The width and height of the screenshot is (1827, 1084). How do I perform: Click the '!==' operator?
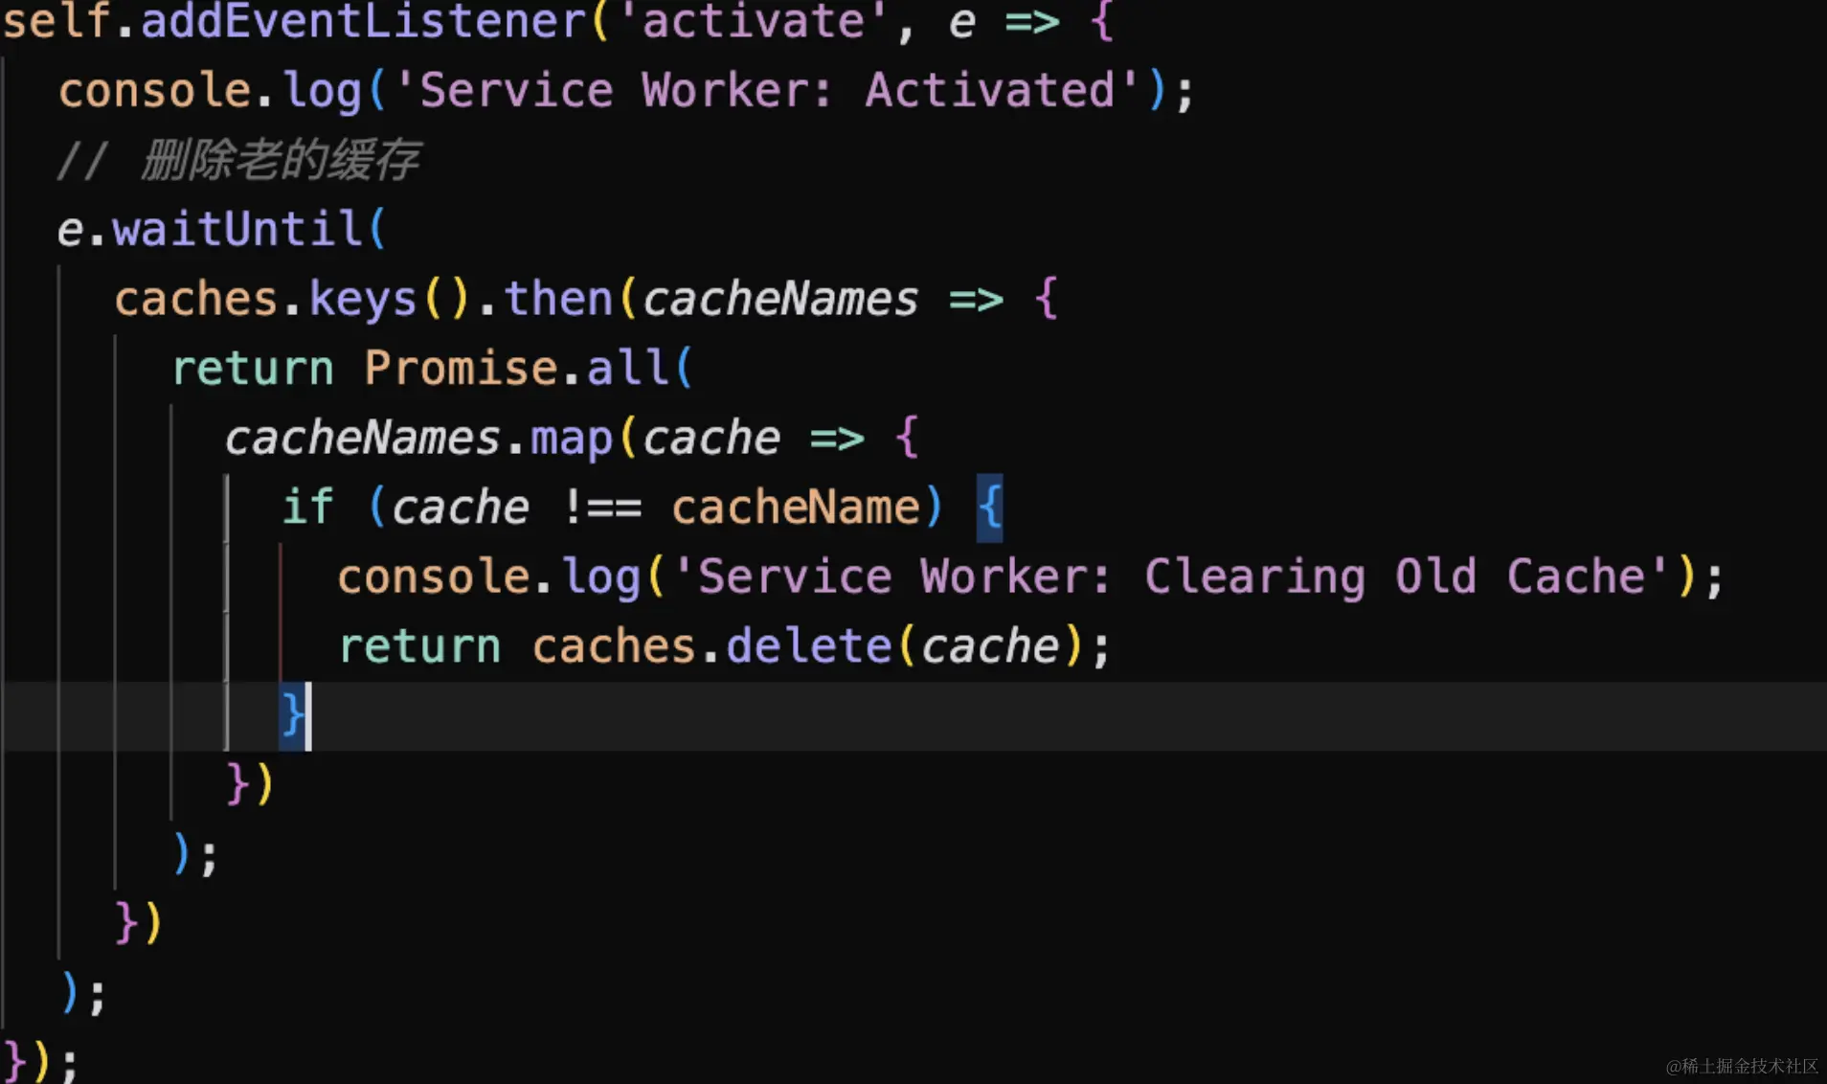click(602, 507)
